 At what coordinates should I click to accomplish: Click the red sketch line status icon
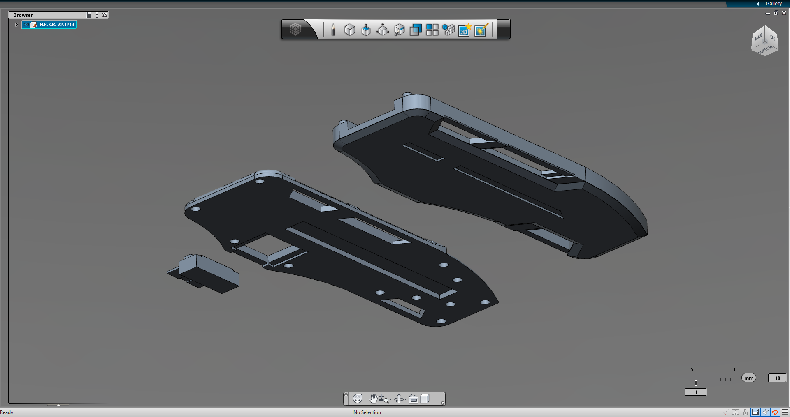coord(725,412)
